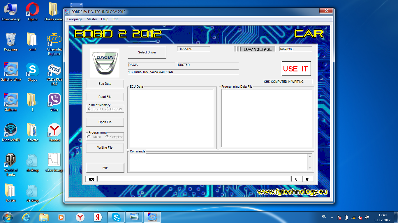Viewport: 398px width, 223px height.
Task: Launch World of Tanks from desktop
Action: (11, 160)
